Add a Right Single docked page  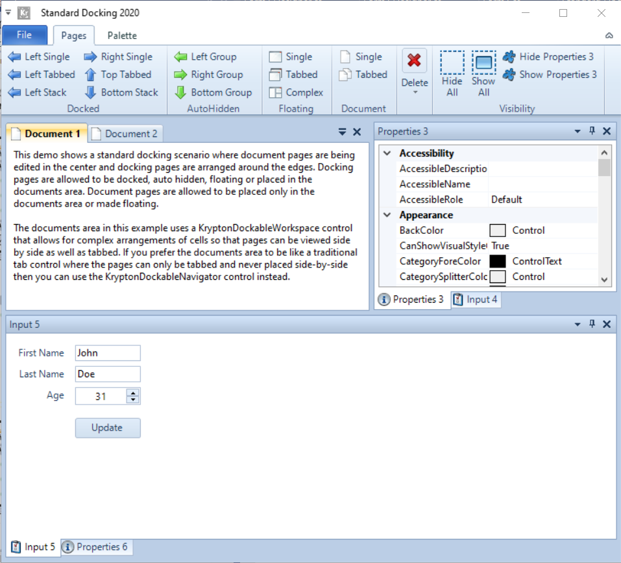coord(118,56)
